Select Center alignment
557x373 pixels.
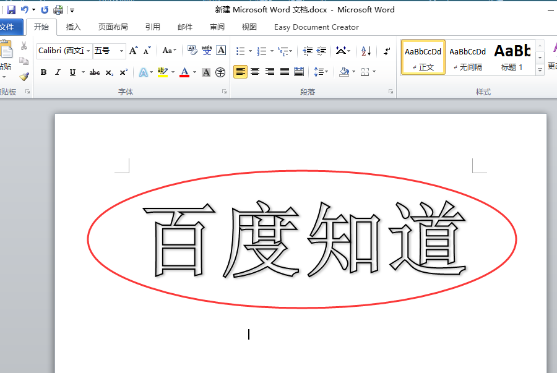pyautogui.click(x=255, y=72)
